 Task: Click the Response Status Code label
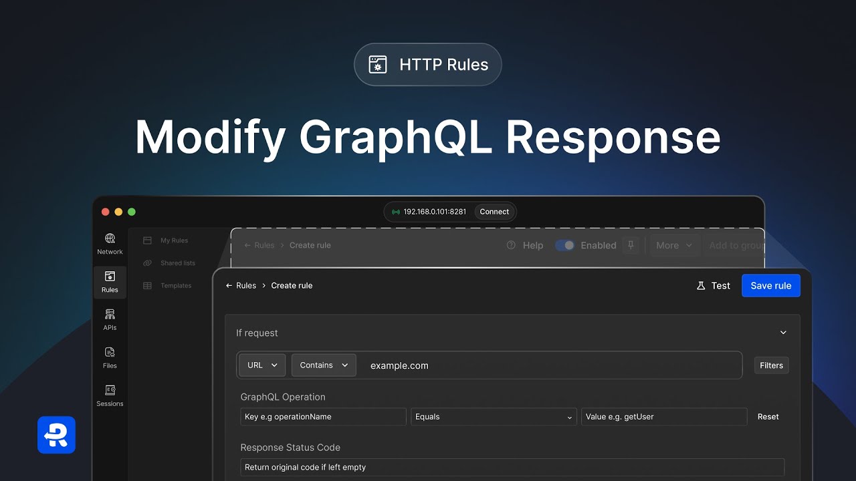pos(290,448)
